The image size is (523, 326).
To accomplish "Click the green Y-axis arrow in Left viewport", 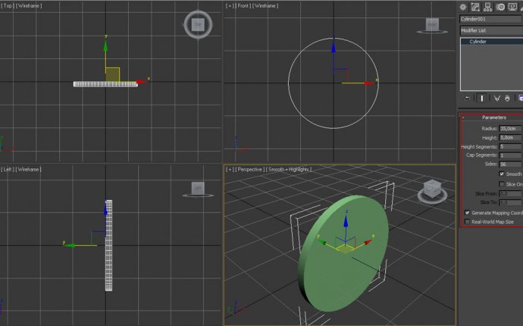I will [x=70, y=246].
